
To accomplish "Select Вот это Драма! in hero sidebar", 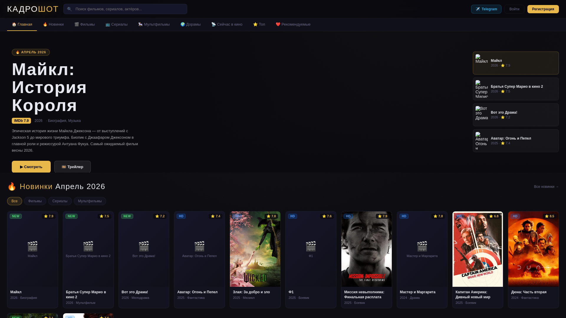I will pos(516,115).
